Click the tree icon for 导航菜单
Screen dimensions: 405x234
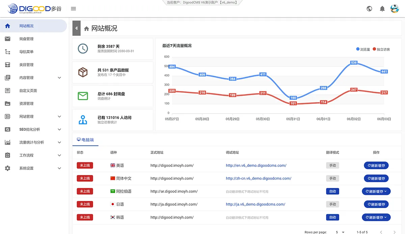7,52
